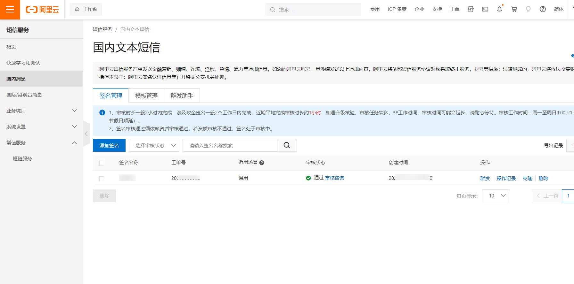Open the notification bell
Screen dimensions: 574x284
tap(499, 9)
